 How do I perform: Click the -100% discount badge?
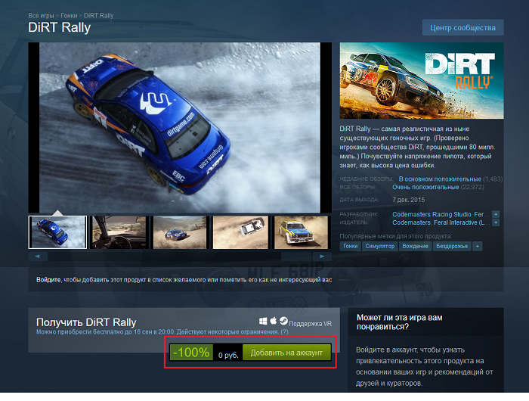click(x=191, y=353)
